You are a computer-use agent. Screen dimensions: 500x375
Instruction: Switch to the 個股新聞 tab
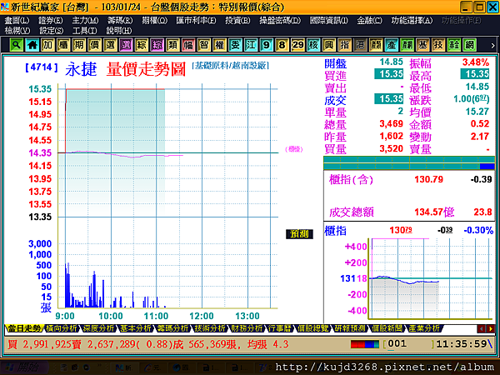point(387,328)
